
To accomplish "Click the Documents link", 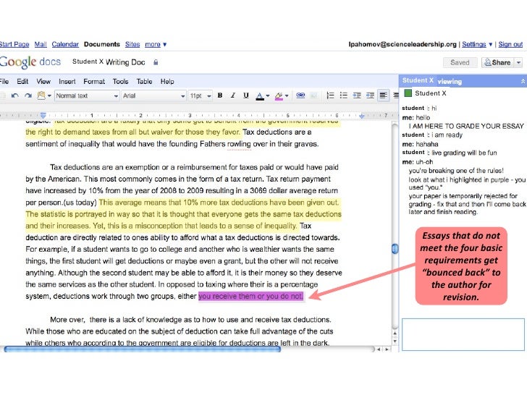I will (x=102, y=44).
